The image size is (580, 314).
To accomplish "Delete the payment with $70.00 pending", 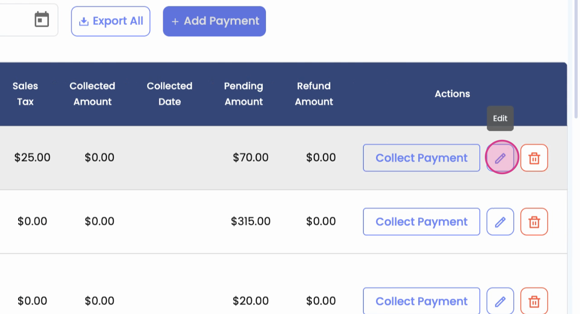I will [x=534, y=158].
